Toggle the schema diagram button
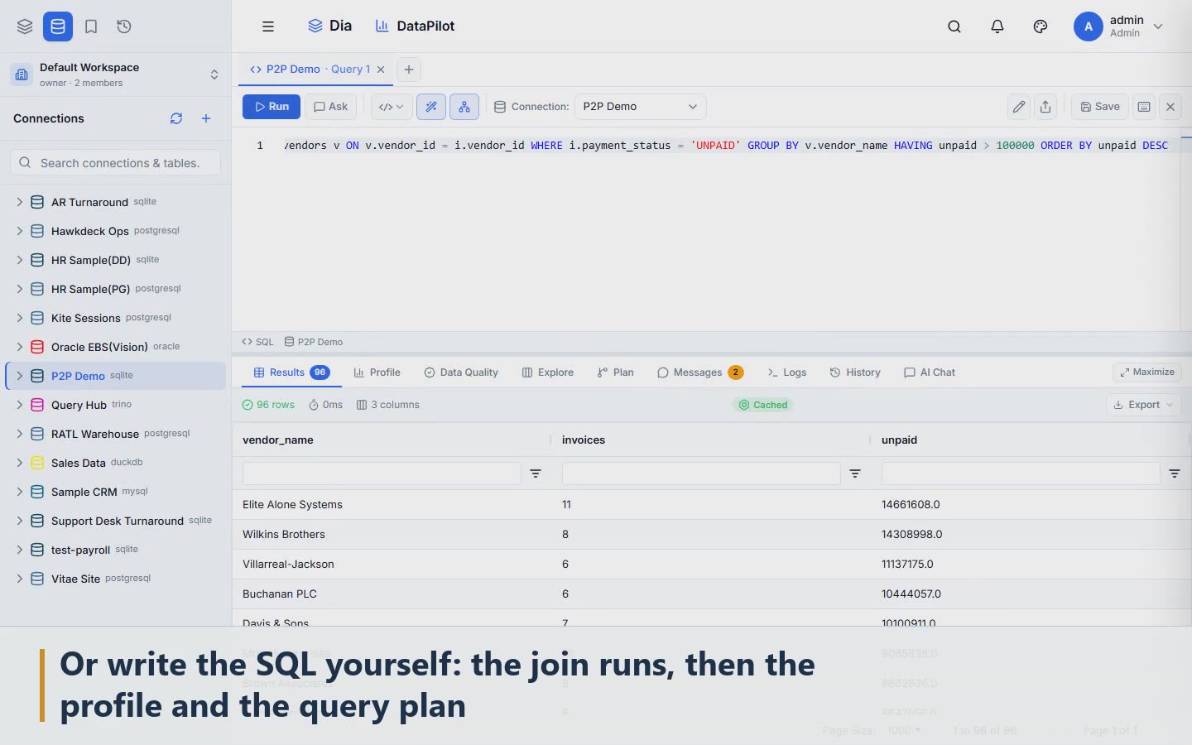The height and width of the screenshot is (745, 1192). point(464,107)
